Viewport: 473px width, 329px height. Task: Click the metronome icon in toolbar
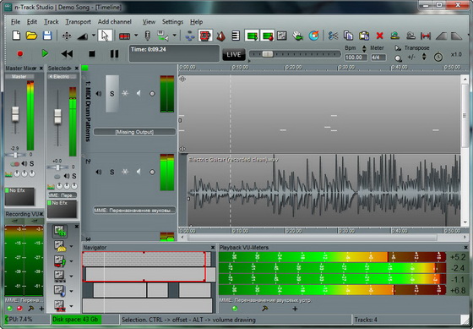point(220,36)
